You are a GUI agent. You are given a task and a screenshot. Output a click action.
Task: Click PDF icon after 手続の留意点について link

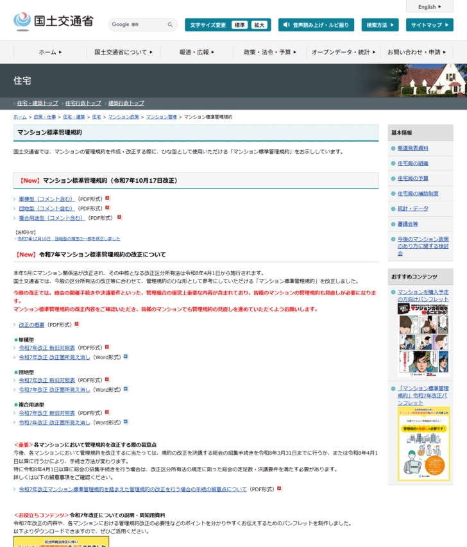point(279,489)
